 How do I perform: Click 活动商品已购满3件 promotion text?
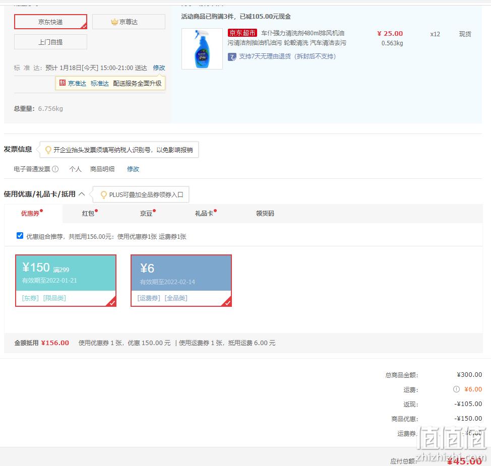pos(236,16)
